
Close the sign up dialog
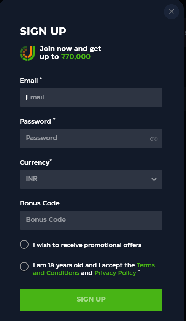pos(172,11)
